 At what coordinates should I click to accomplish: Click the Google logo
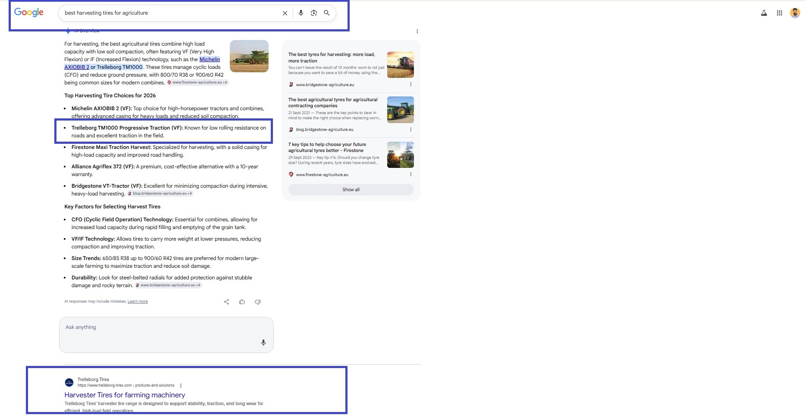pos(29,12)
